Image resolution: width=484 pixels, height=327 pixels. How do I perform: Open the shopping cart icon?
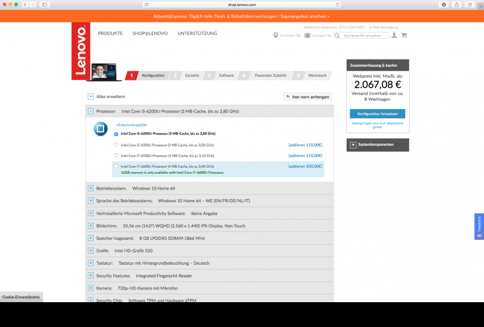[404, 35]
